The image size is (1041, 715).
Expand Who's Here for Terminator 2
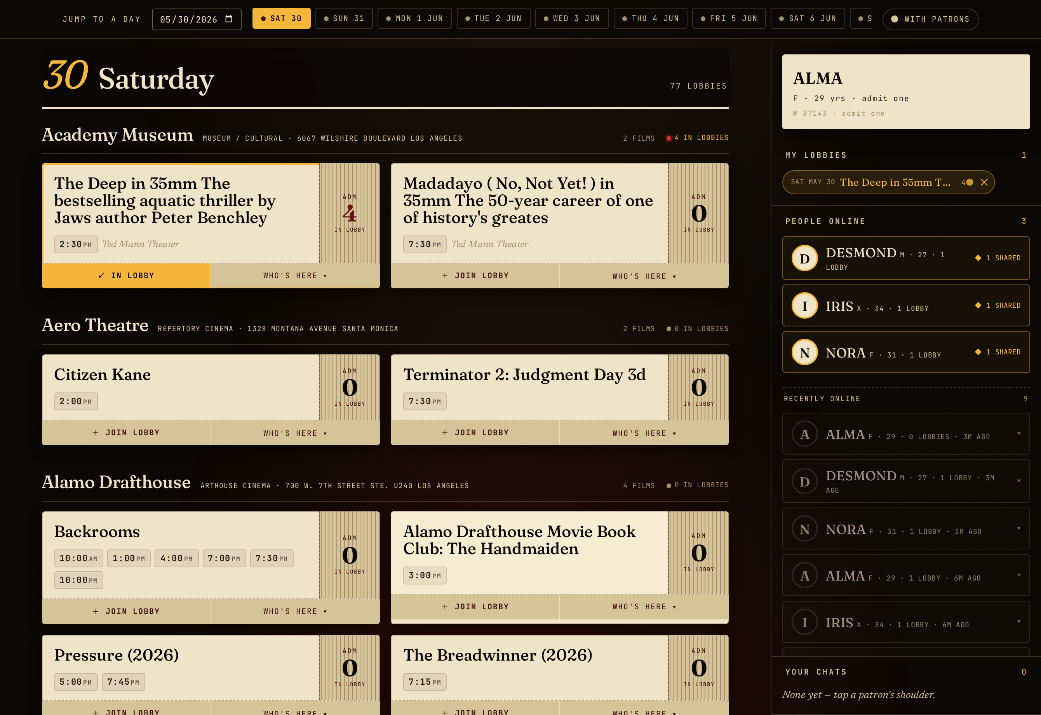point(644,433)
